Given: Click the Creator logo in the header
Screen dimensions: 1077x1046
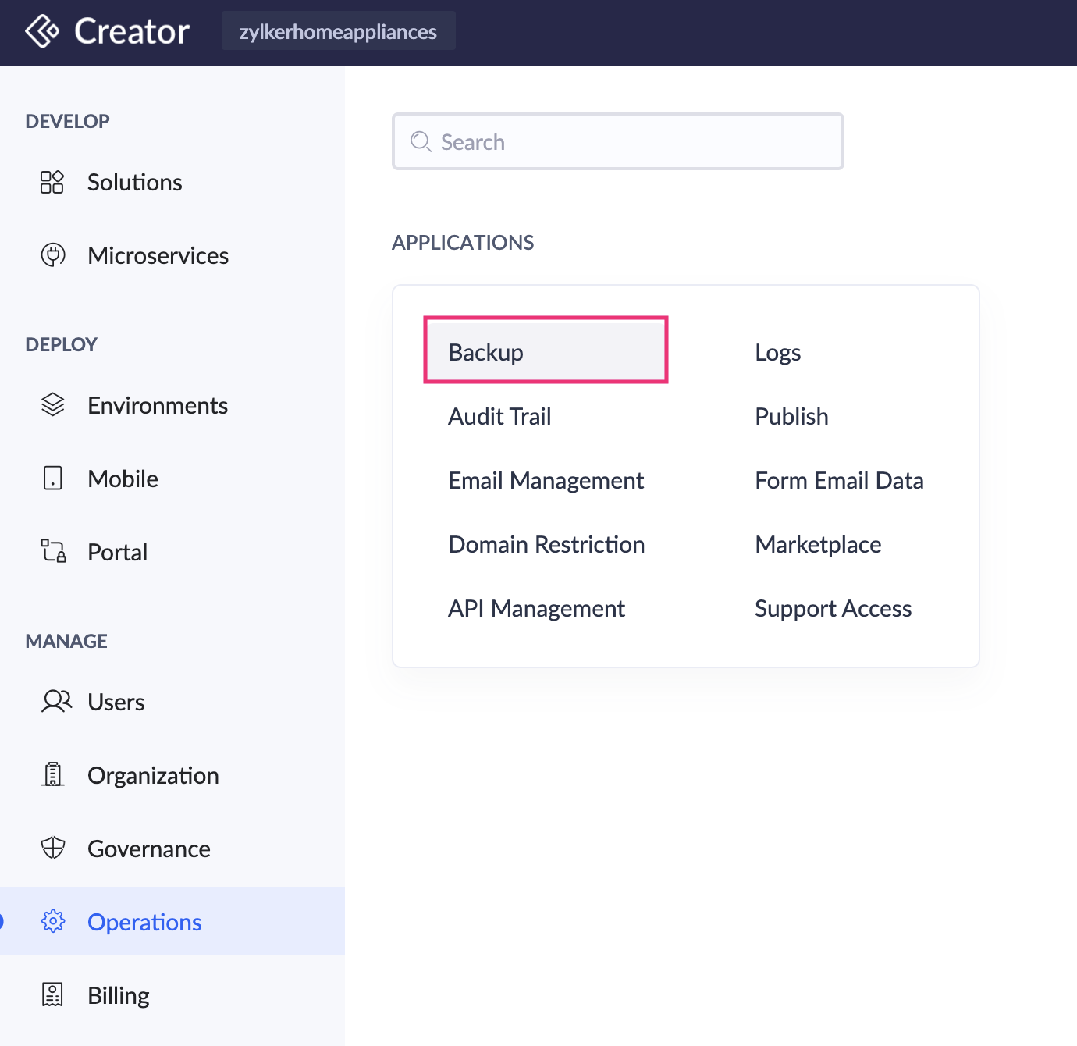Looking at the screenshot, I should [106, 31].
